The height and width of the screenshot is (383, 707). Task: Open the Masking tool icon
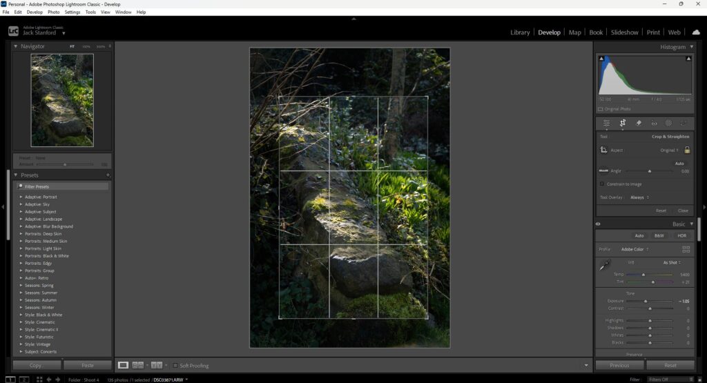(x=668, y=123)
